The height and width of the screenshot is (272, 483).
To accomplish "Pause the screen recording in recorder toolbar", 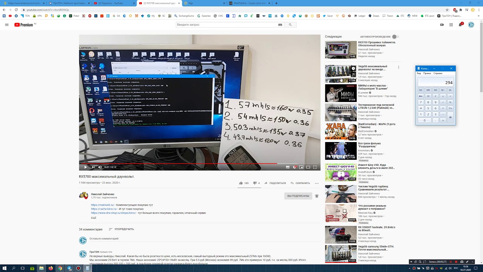I will [x=451, y=262].
